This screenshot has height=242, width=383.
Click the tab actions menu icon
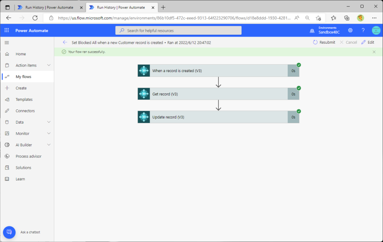point(7,7)
